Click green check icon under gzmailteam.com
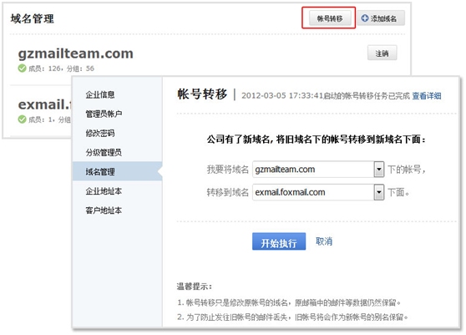 click(22, 69)
